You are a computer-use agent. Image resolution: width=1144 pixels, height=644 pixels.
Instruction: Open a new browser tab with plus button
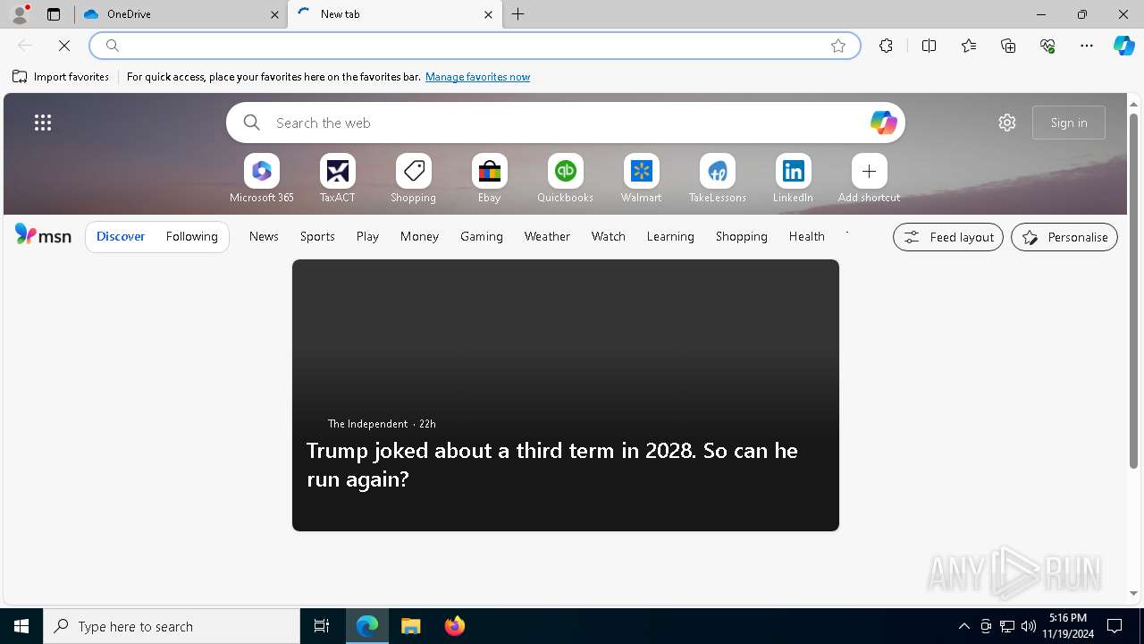(x=518, y=14)
